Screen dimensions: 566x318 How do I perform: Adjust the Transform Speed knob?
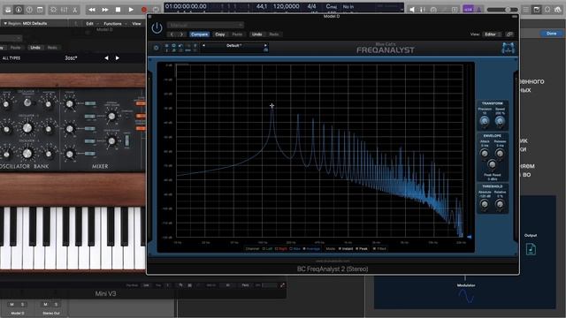click(500, 122)
